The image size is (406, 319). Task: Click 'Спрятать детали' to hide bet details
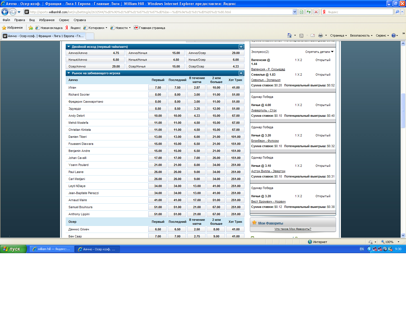tap(319, 52)
